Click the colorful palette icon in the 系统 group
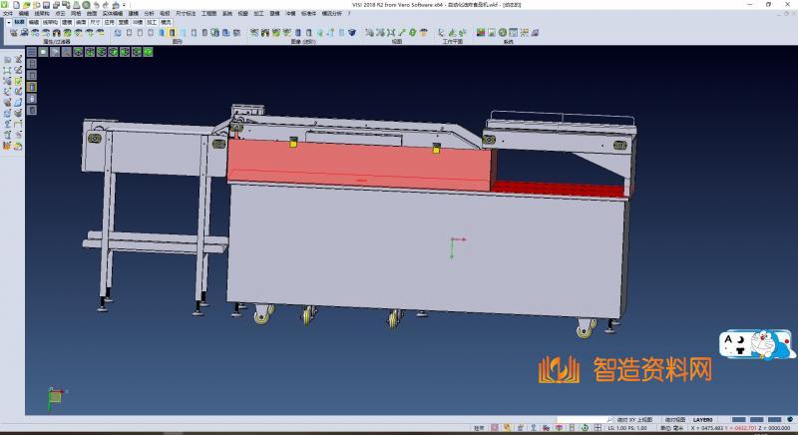798x435 pixels. click(481, 33)
